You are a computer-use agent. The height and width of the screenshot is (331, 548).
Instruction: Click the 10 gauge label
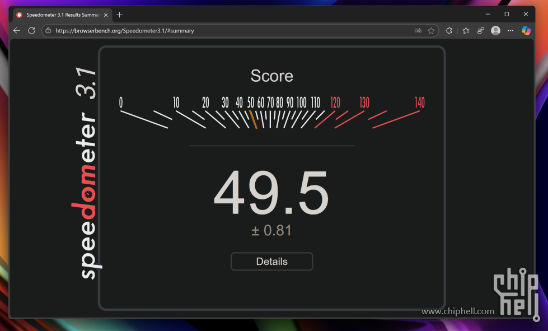(176, 102)
